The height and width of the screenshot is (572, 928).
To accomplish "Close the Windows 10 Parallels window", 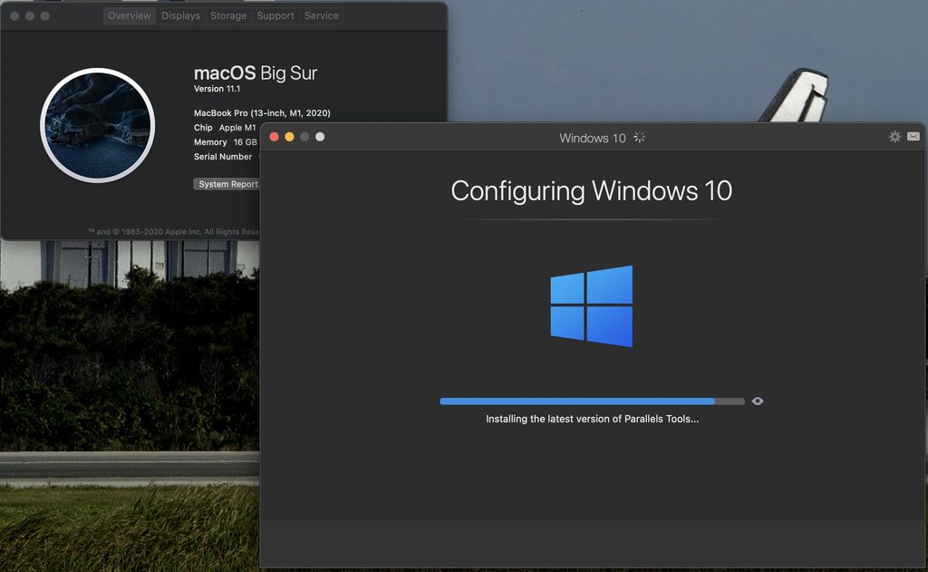I will [274, 137].
